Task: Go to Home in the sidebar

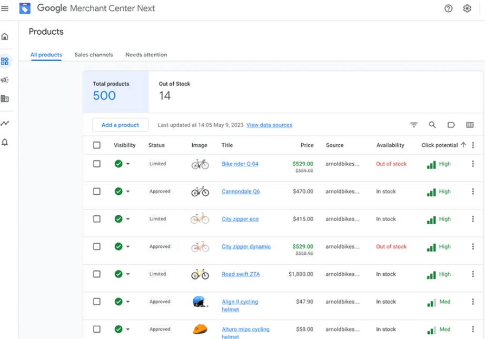Action: (x=5, y=36)
